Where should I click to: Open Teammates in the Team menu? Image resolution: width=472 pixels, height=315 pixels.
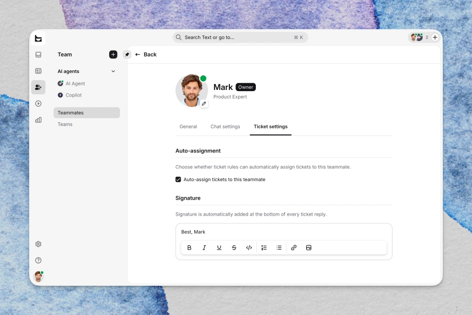click(x=87, y=113)
